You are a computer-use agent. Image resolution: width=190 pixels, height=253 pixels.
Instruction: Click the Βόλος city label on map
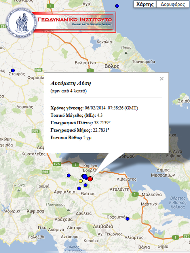click(x=112, y=66)
